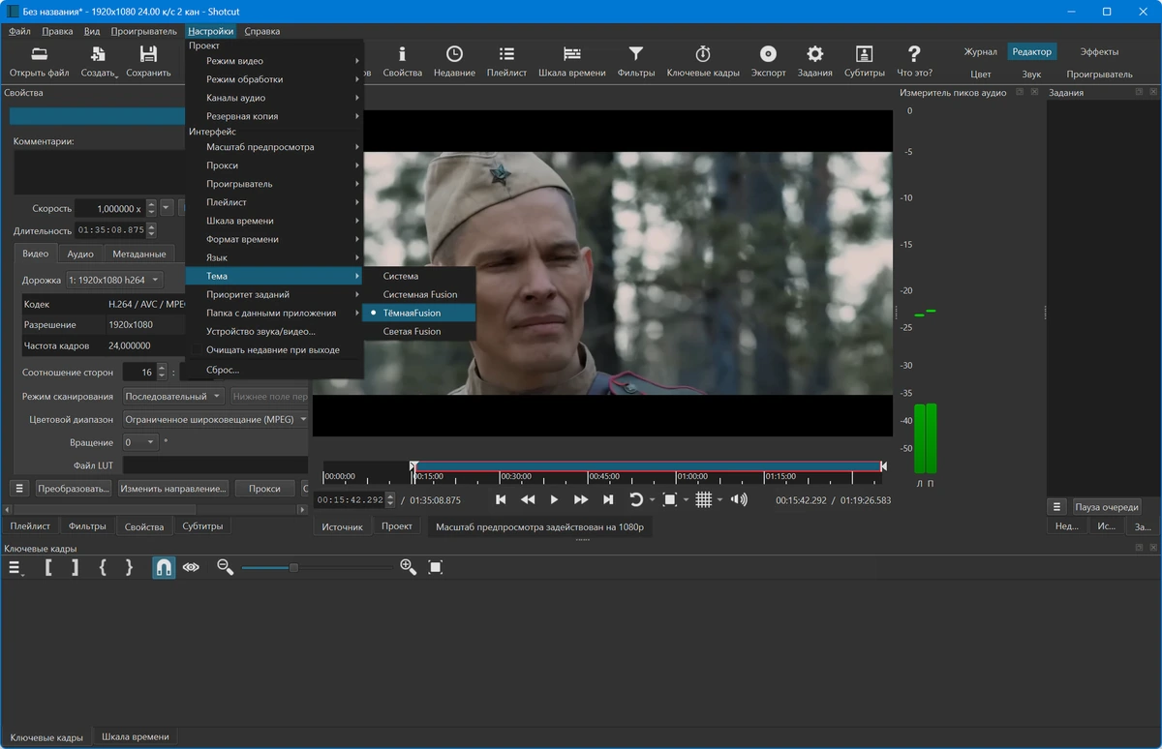Screen dimensions: 1162x749
Task: Open the 'Файл' menu
Action: 19,31
